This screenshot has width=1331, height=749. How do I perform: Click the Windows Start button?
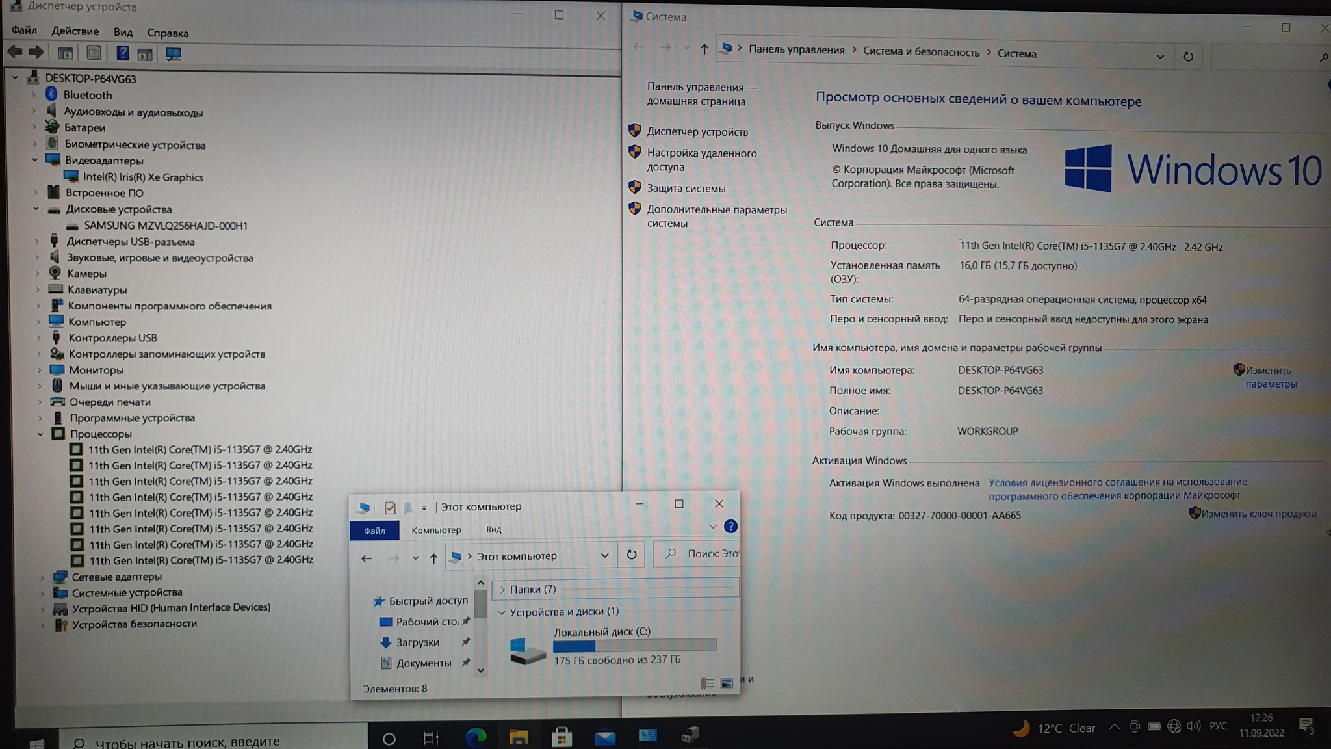(x=37, y=742)
